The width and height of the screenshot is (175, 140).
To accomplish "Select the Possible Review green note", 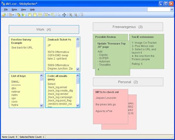I will tap(110, 37).
